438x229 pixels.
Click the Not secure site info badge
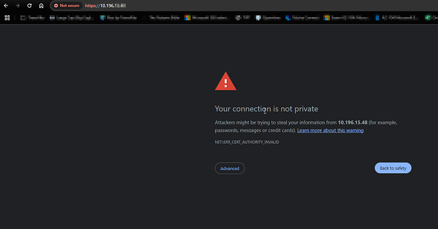tap(67, 6)
